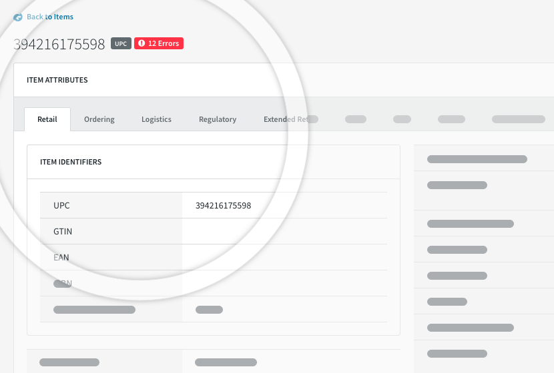Select the 394216175598 item number heading
This screenshot has width=554, height=373.
pos(59,44)
